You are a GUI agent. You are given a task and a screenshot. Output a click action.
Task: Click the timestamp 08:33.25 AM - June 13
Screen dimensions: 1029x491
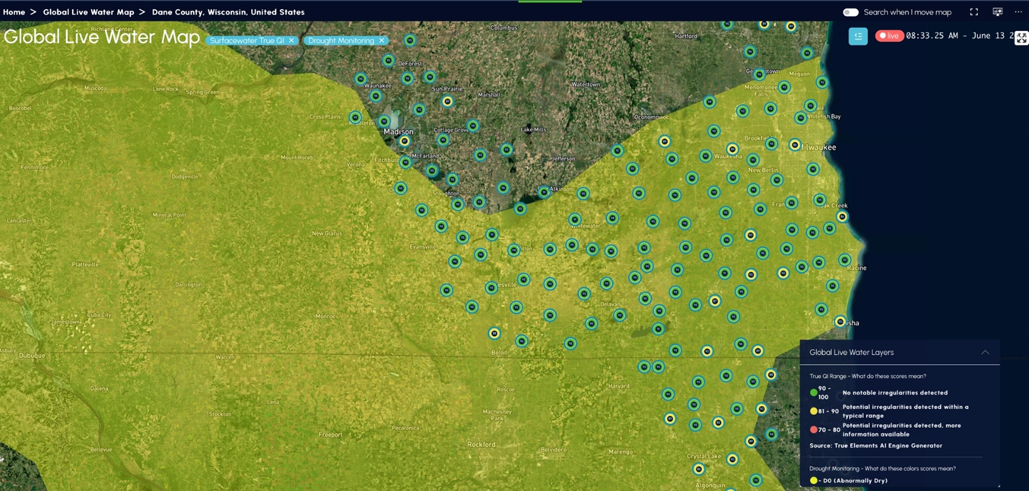961,36
